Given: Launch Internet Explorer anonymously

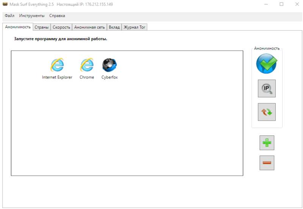Looking at the screenshot, I should [x=57, y=66].
